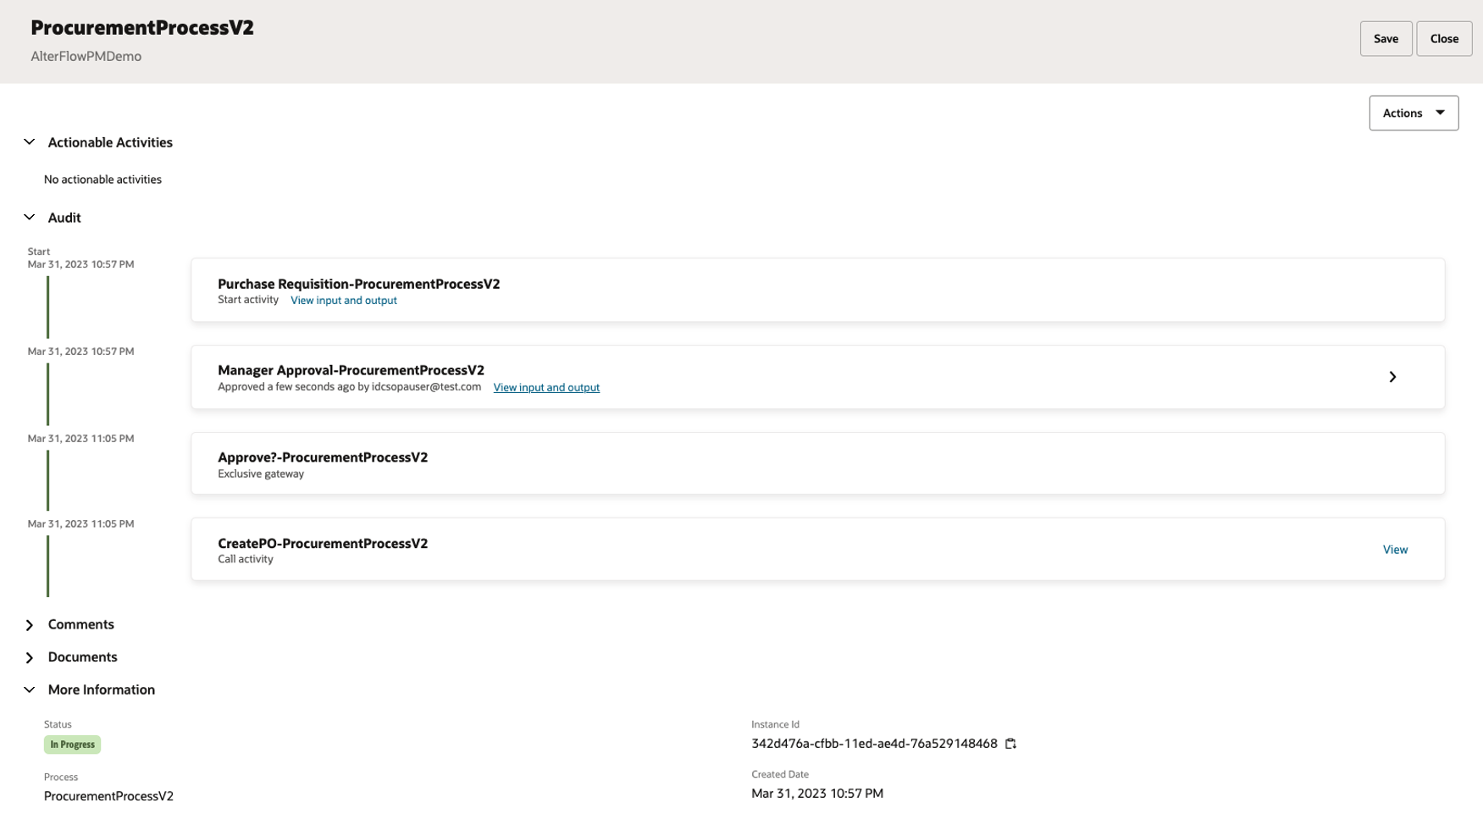Image resolution: width=1483 pixels, height=825 pixels.
Task: Expand the Comments section
Action: coord(29,624)
